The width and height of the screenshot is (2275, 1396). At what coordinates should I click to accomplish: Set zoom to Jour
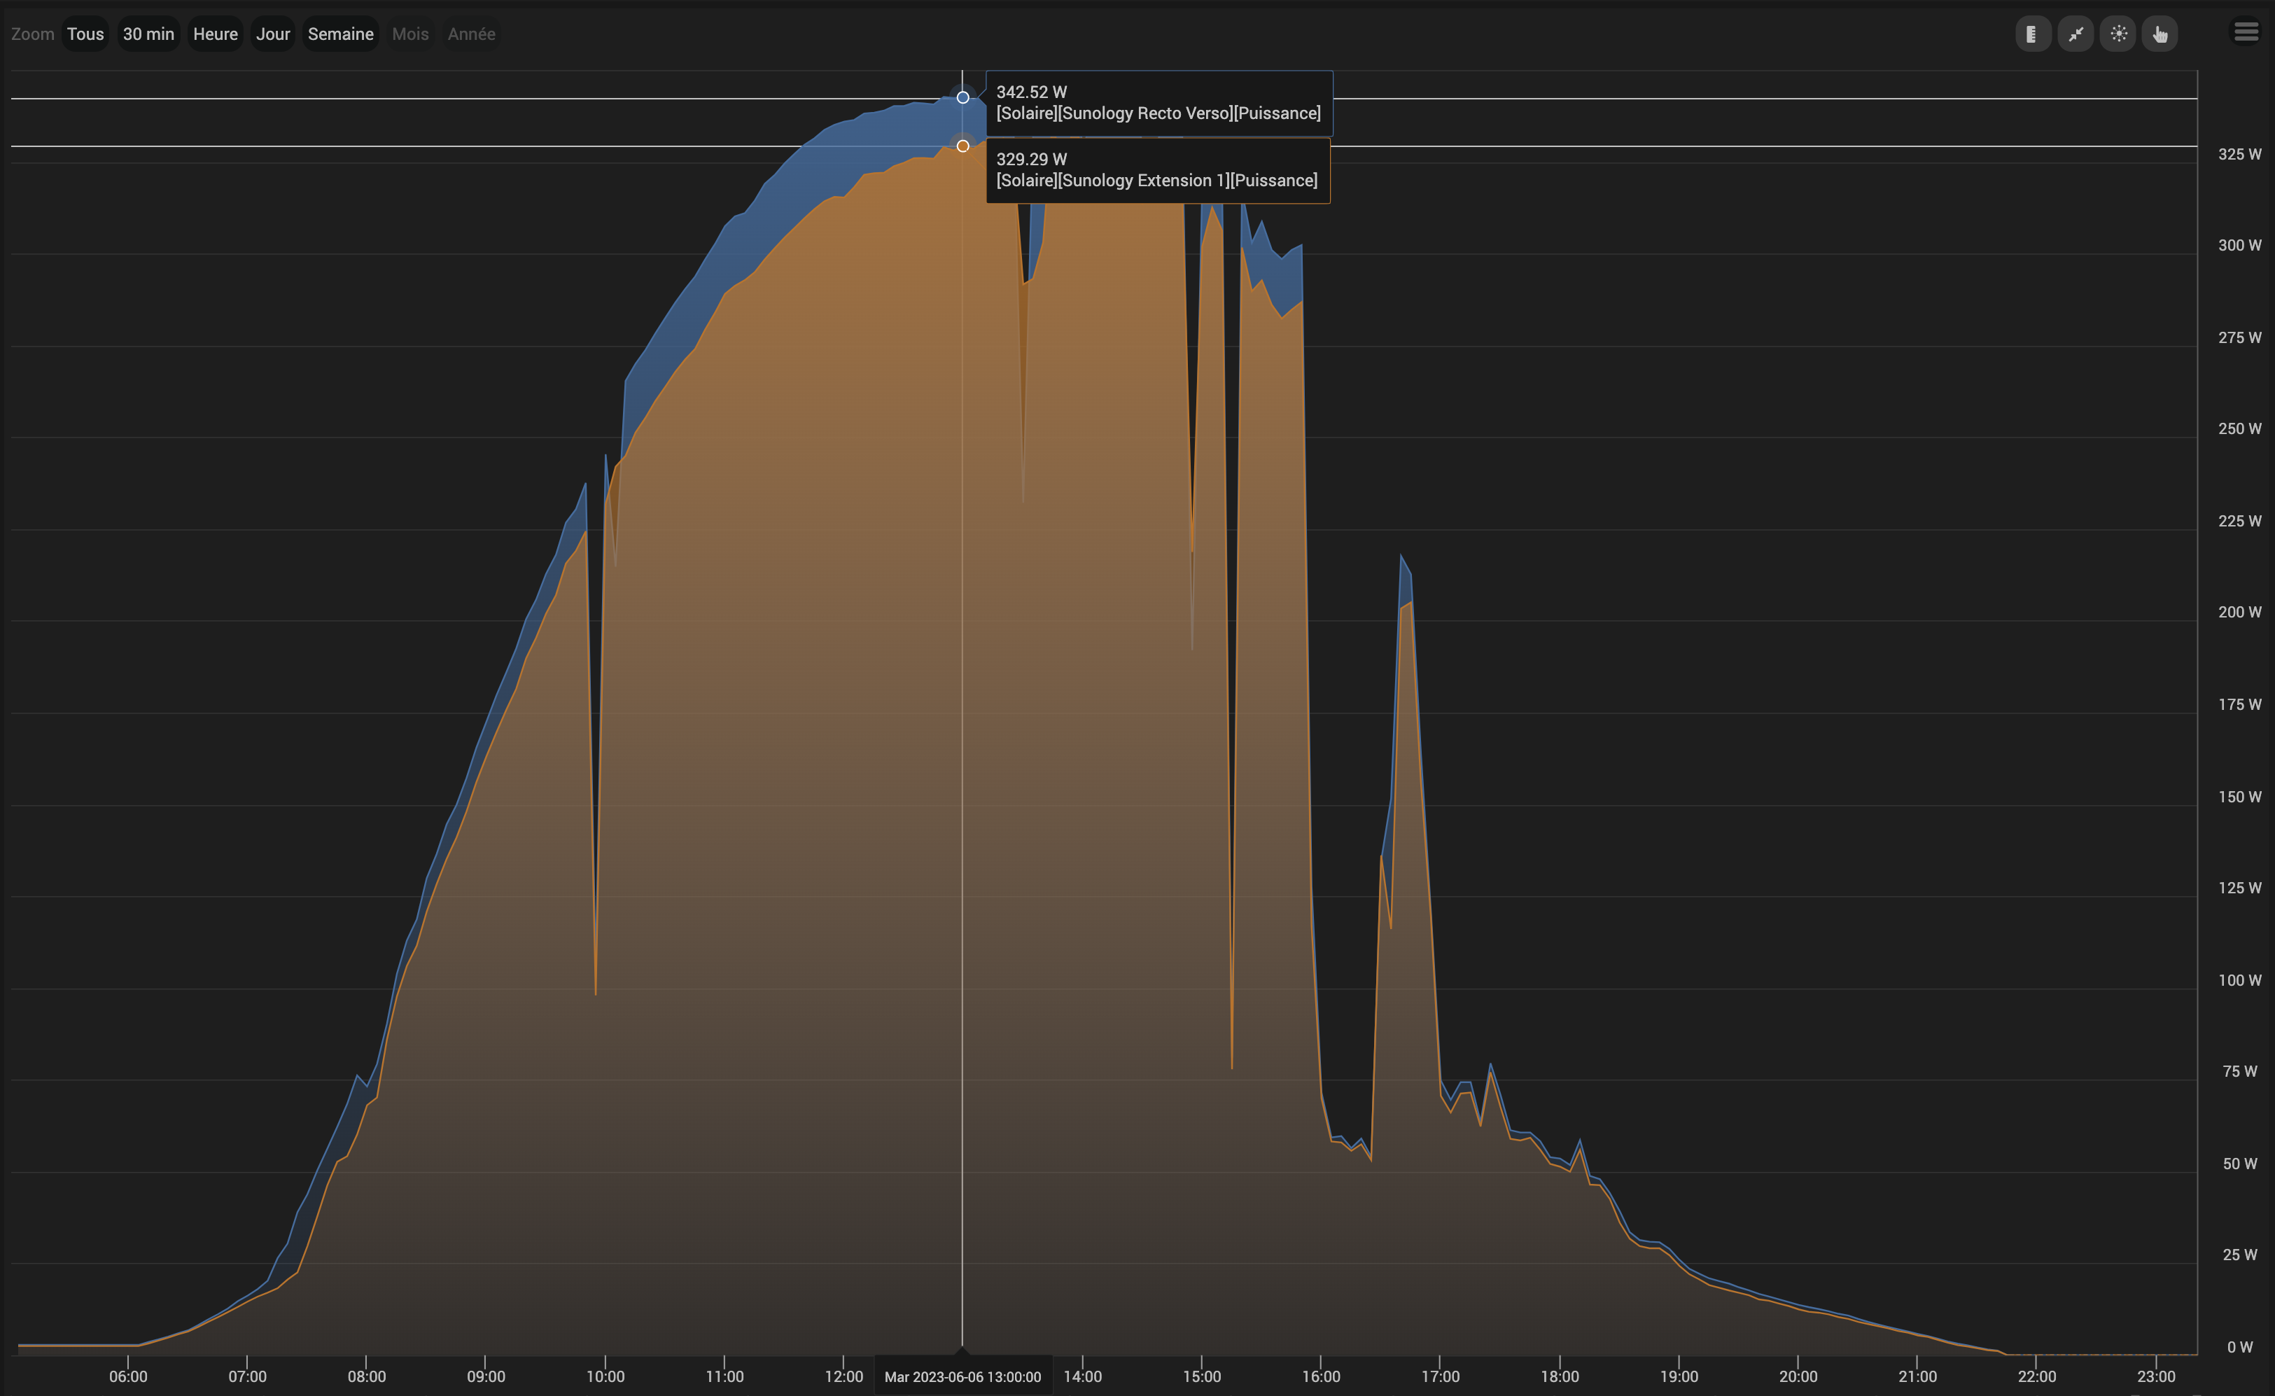(272, 34)
